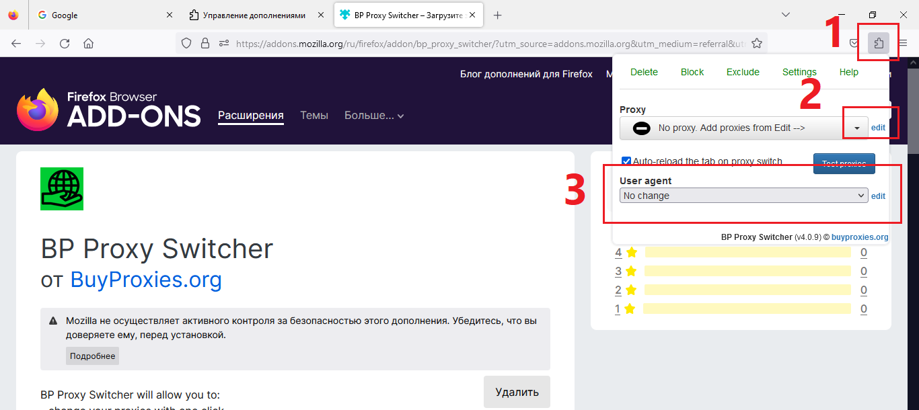Click the address bar URL field
The image size is (919, 410).
coord(491,44)
